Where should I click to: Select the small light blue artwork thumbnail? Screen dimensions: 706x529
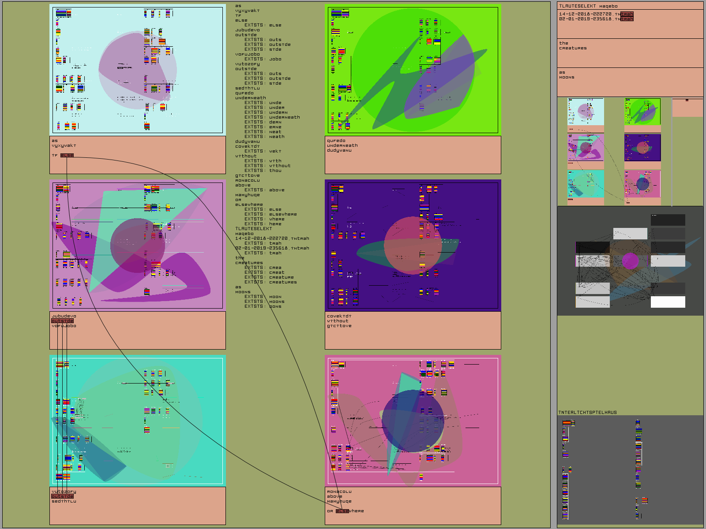[586, 112]
